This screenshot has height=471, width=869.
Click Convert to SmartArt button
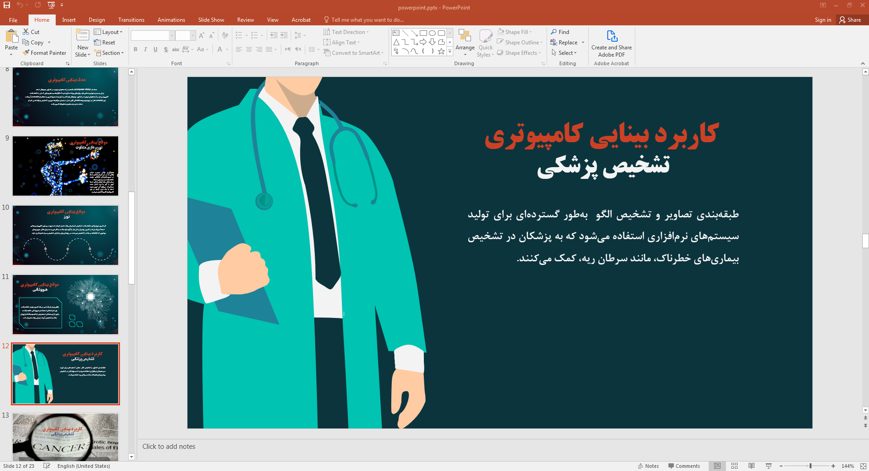(354, 53)
